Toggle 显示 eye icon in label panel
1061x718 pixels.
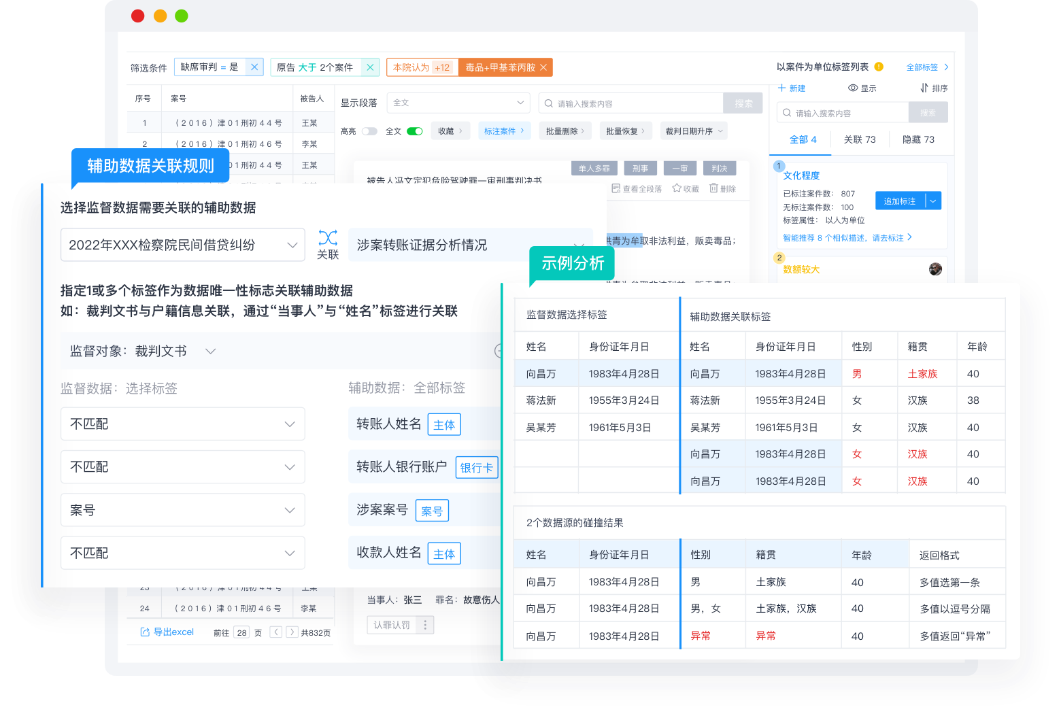tap(853, 88)
